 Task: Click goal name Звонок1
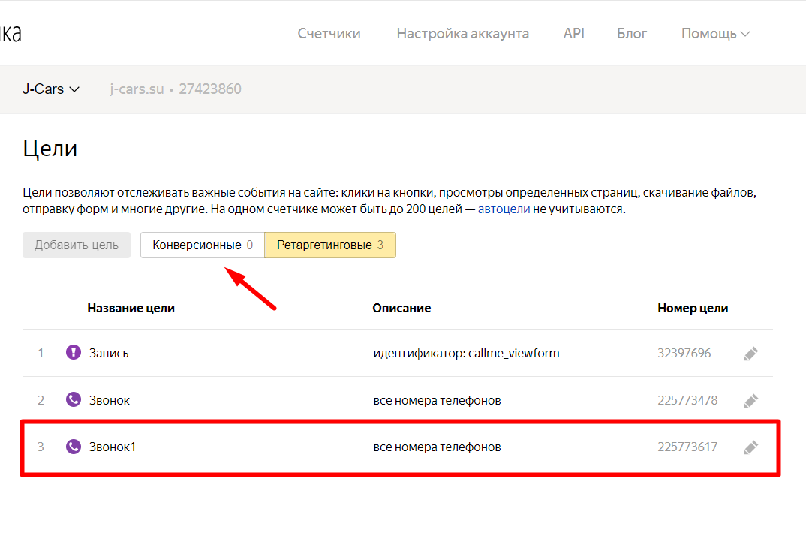pyautogui.click(x=113, y=447)
